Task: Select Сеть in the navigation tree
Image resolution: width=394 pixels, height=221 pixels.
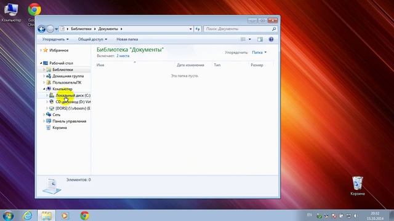Action: [56, 115]
